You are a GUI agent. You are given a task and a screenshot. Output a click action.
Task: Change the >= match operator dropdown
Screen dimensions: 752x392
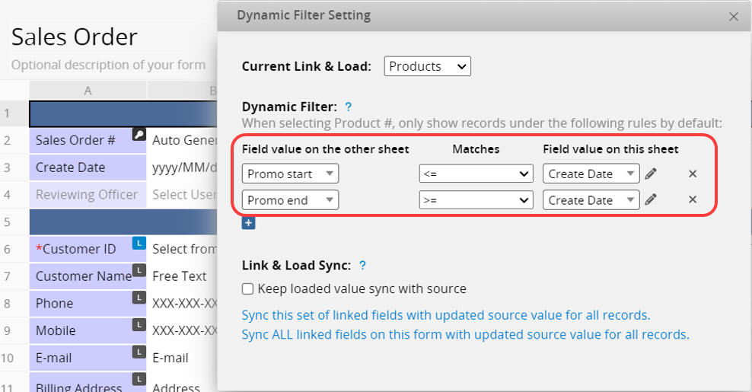click(476, 201)
